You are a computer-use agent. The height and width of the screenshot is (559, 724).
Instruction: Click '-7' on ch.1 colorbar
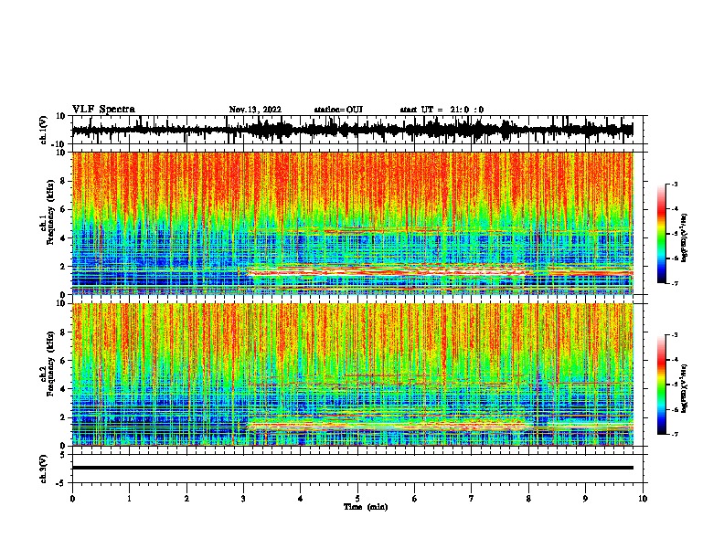pyautogui.click(x=674, y=283)
